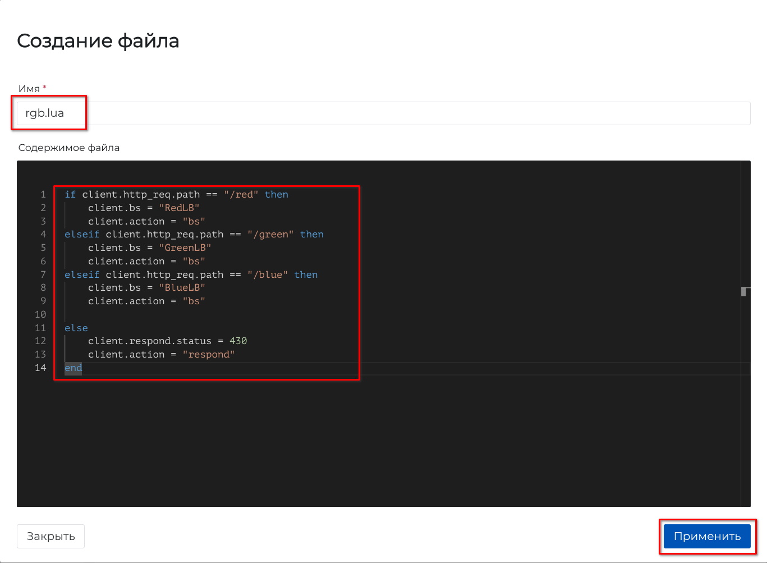The height and width of the screenshot is (563, 767).
Task: Click the then keyword on line 1
Action: click(277, 194)
